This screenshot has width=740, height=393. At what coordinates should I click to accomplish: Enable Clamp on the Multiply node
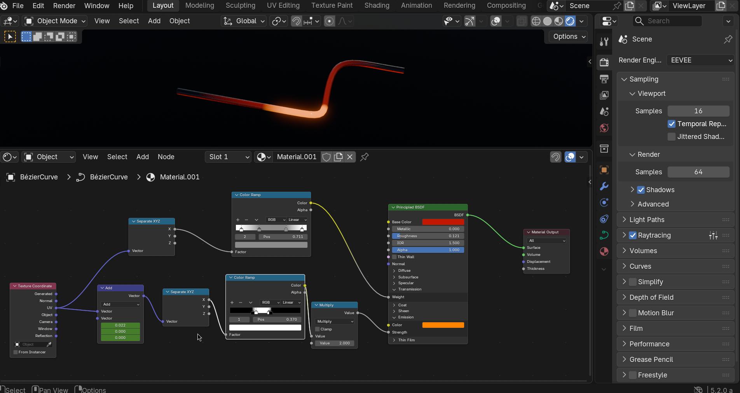[x=318, y=329]
